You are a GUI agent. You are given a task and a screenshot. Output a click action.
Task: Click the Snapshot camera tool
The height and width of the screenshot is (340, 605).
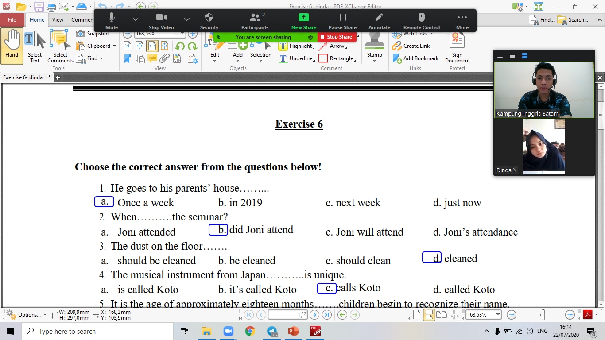click(93, 34)
